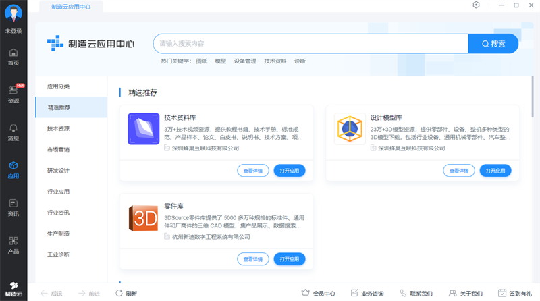Click the 杭州新迪数字工程系统有限公司 company name
The height and width of the screenshot is (301, 540).
tap(211, 237)
